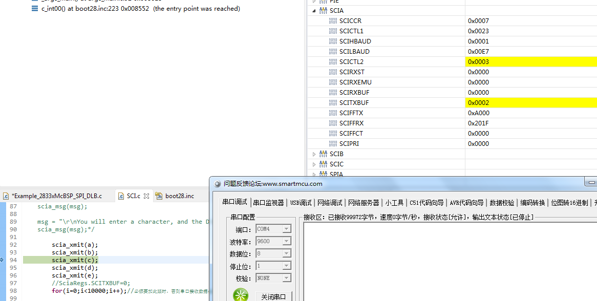Collapse the SCIA register group
This screenshot has height=301, width=597.
coord(314,11)
